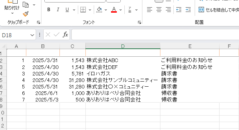Select the cell with 株式会社ABC
This screenshot has width=239, height=130.
123,60
